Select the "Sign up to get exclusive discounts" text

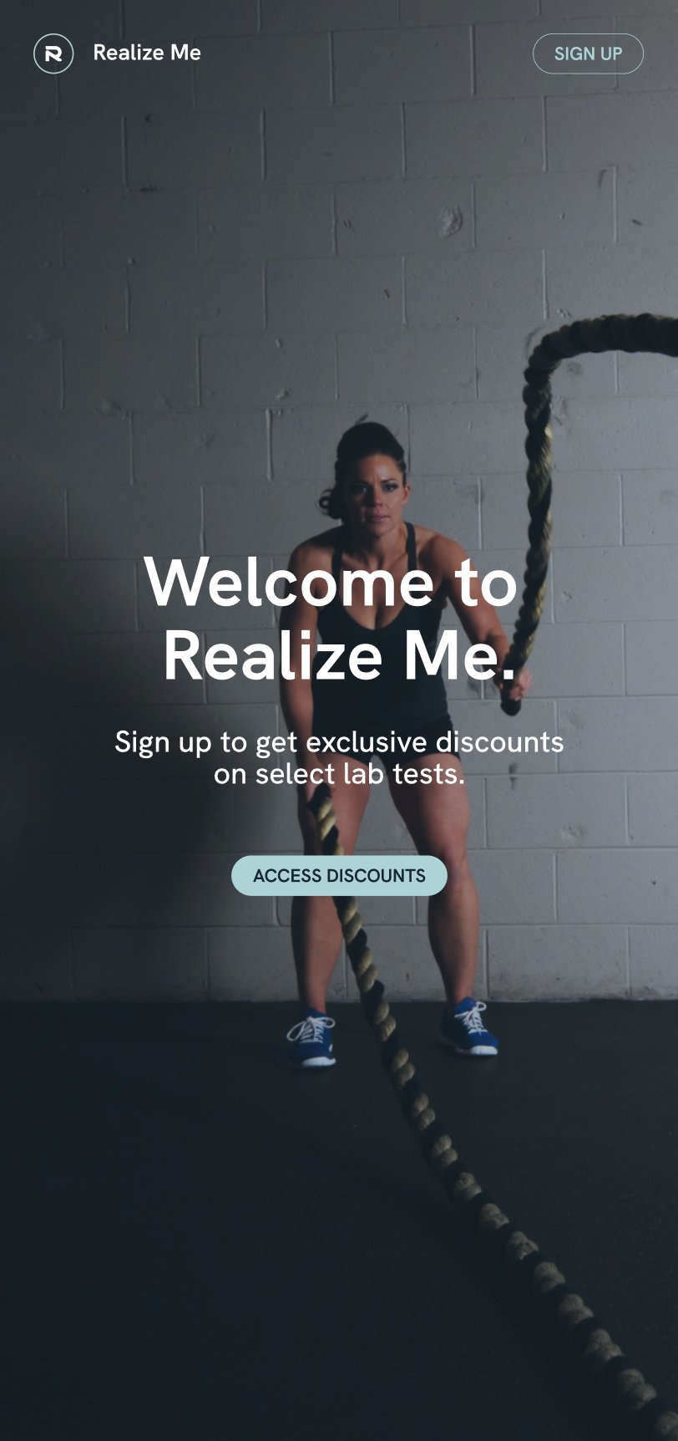point(339,741)
